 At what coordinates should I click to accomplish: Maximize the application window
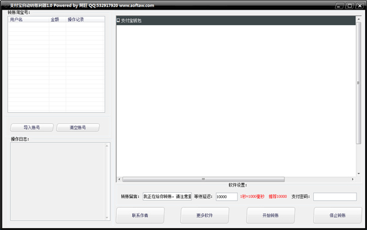point(349,6)
